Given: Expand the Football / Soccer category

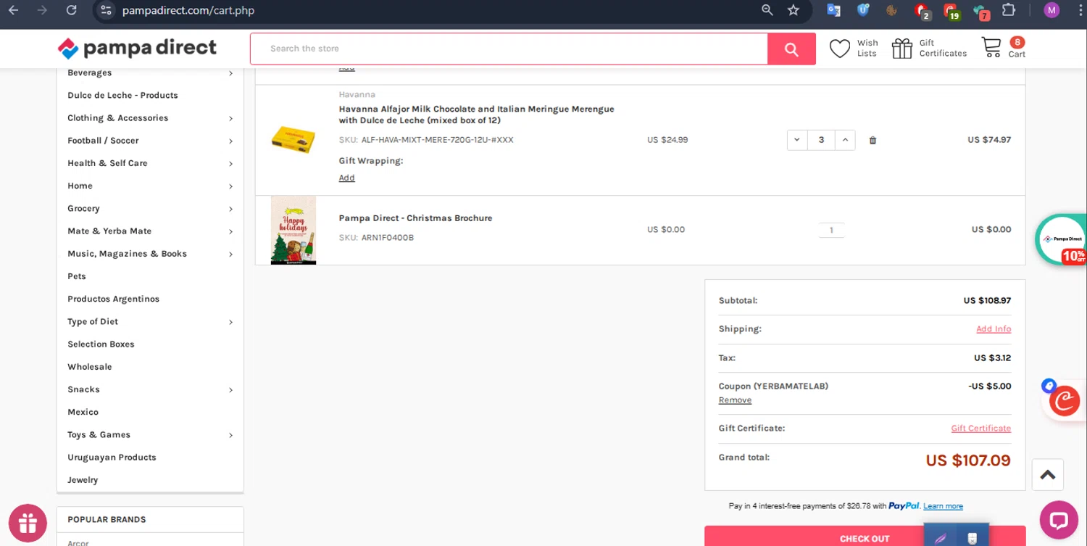Looking at the screenshot, I should pos(230,141).
